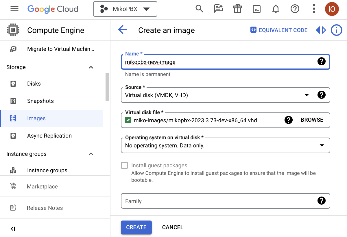Open Disks from the Storage menu
Screen dimensions: 347x237
(34, 84)
